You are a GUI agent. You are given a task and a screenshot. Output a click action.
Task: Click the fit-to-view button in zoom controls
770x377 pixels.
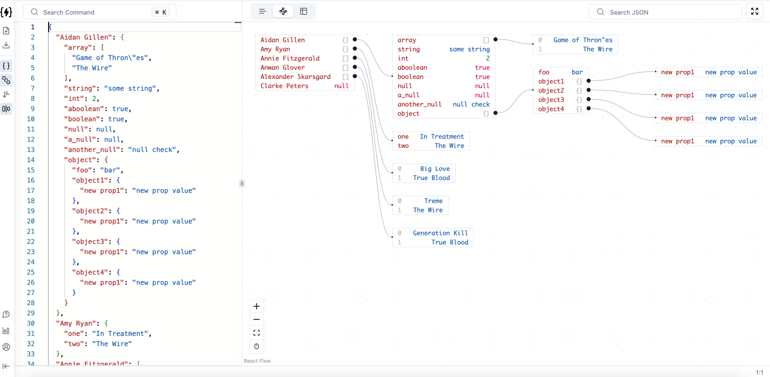point(256,332)
